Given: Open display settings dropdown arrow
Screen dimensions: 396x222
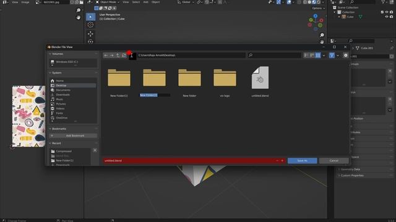Looking at the screenshot, I should click(324, 55).
